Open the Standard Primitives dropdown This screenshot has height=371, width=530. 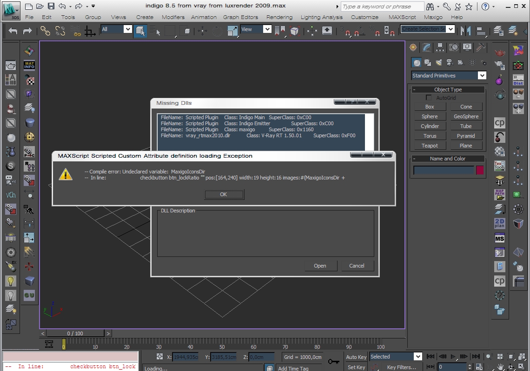click(x=482, y=76)
